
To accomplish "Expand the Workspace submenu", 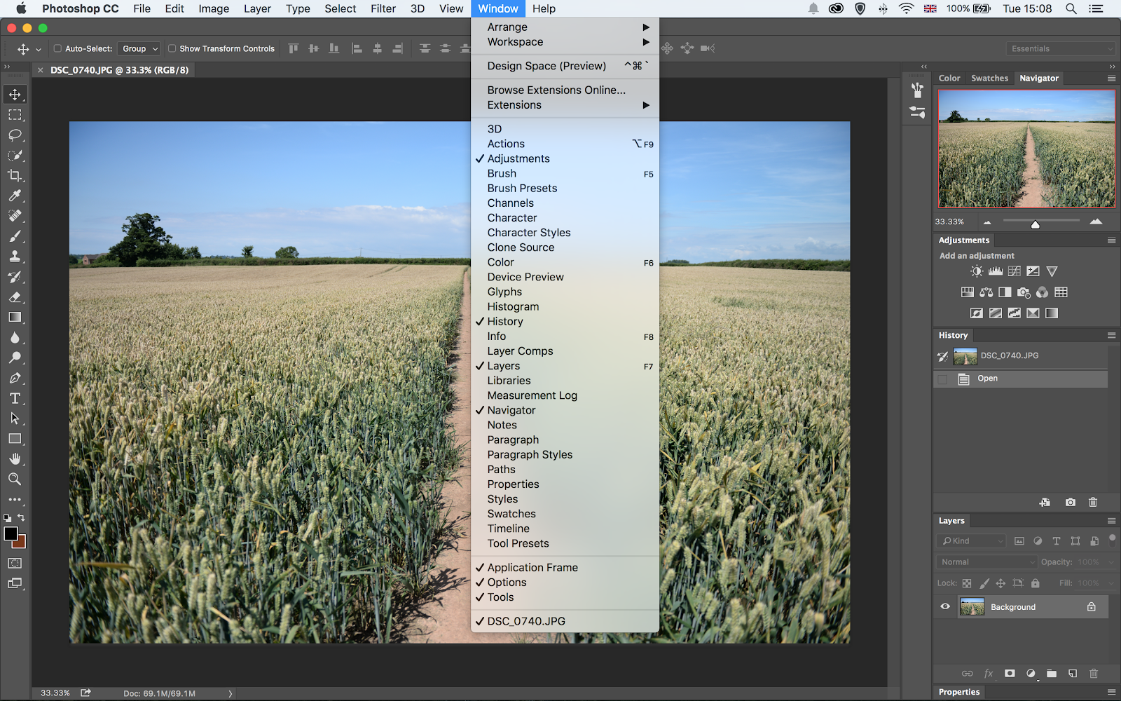I will pyautogui.click(x=565, y=42).
